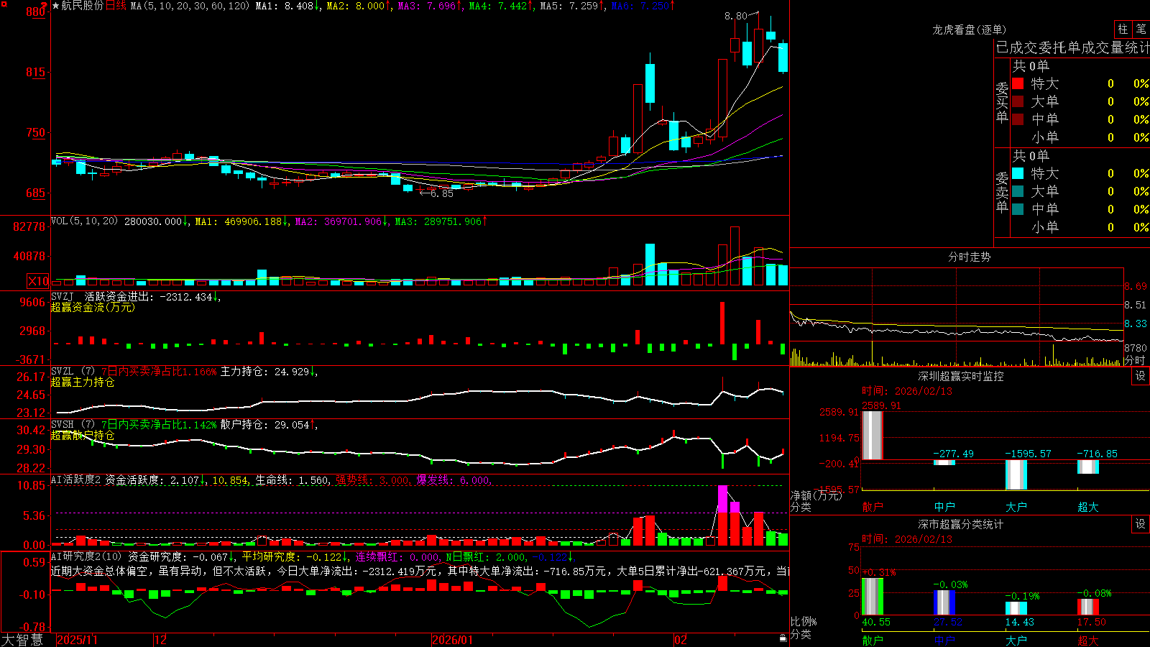This screenshot has height=647, width=1150.
Task: Click the 8.69 price level in 分时走势
Action: pyautogui.click(x=1136, y=286)
